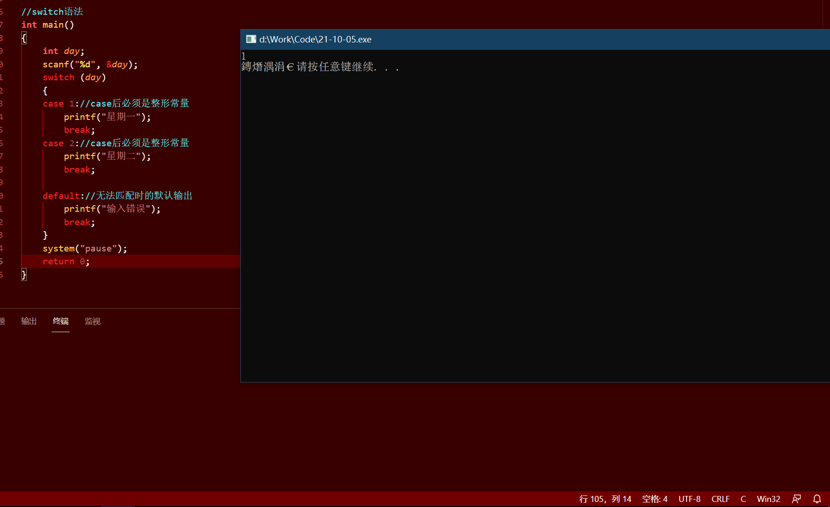Click the int day; declaration line
Image resolution: width=830 pixels, height=507 pixels.
[64, 51]
